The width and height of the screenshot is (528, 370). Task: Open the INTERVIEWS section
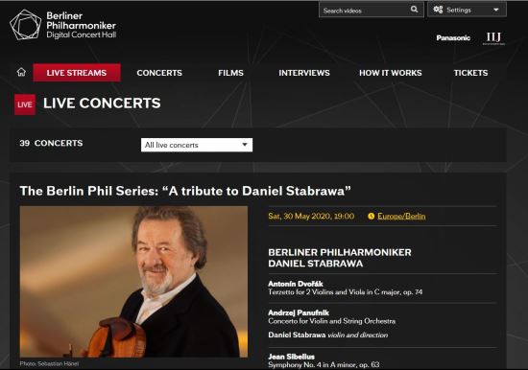click(x=304, y=73)
